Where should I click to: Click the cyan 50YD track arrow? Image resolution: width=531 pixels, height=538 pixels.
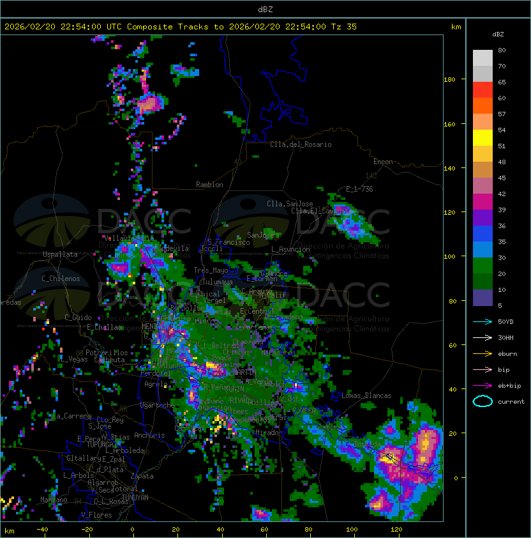[x=482, y=321]
